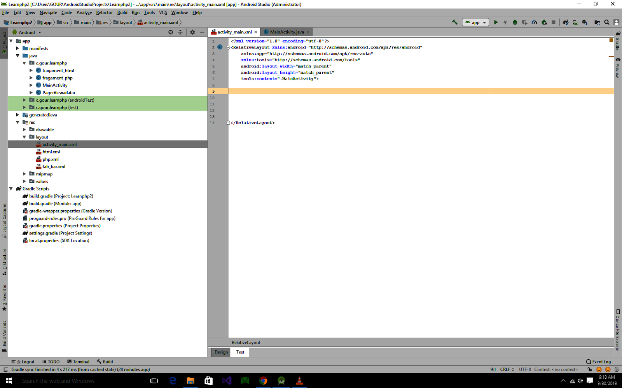Open the AVD Manager from the toolbar

[575, 22]
